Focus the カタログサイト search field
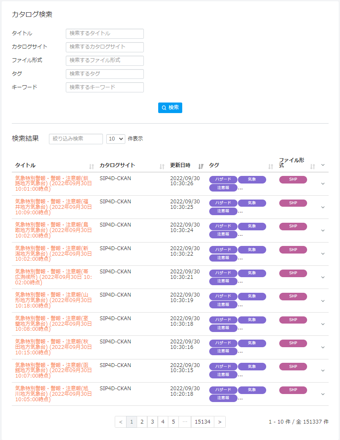340x440 pixels. 105,47
